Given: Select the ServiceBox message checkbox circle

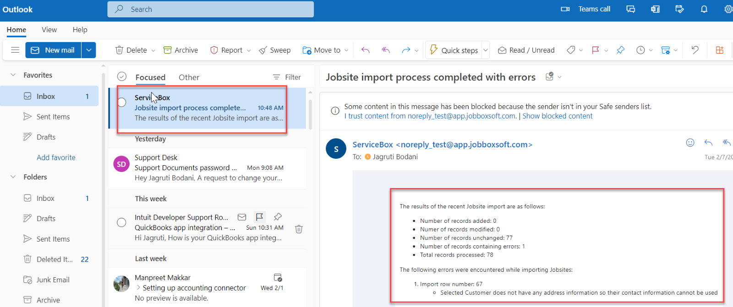Looking at the screenshot, I should pos(121,102).
